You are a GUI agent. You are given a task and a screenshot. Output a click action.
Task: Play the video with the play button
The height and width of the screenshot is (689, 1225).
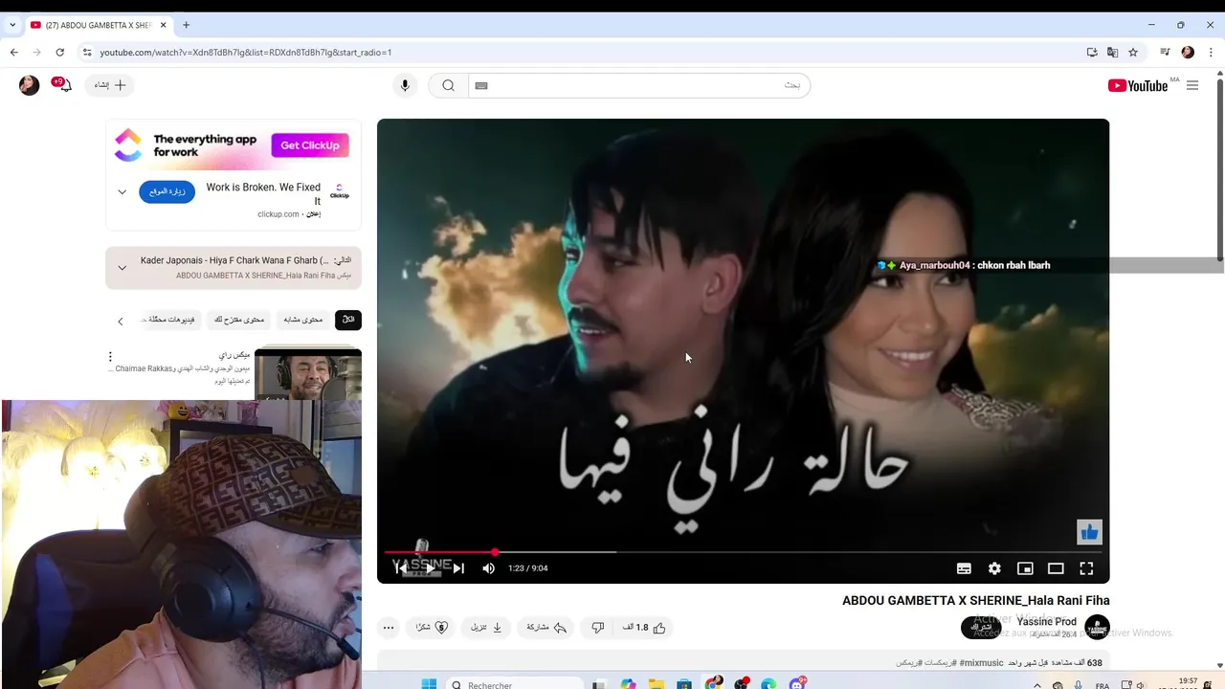click(x=430, y=568)
